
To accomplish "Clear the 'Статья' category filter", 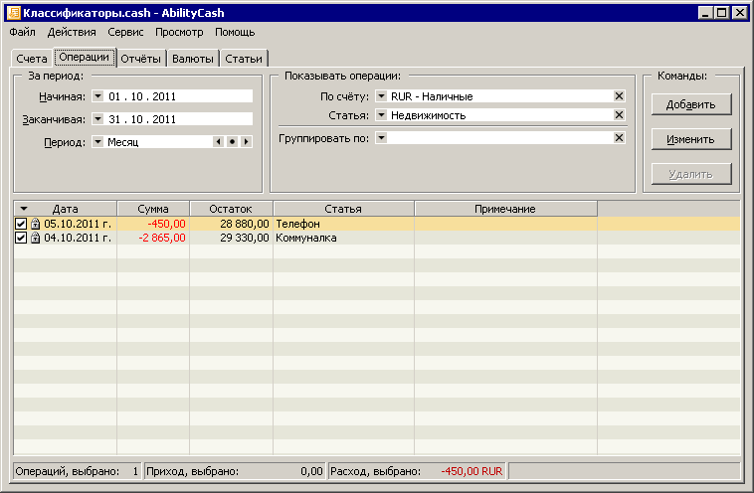I will [619, 115].
